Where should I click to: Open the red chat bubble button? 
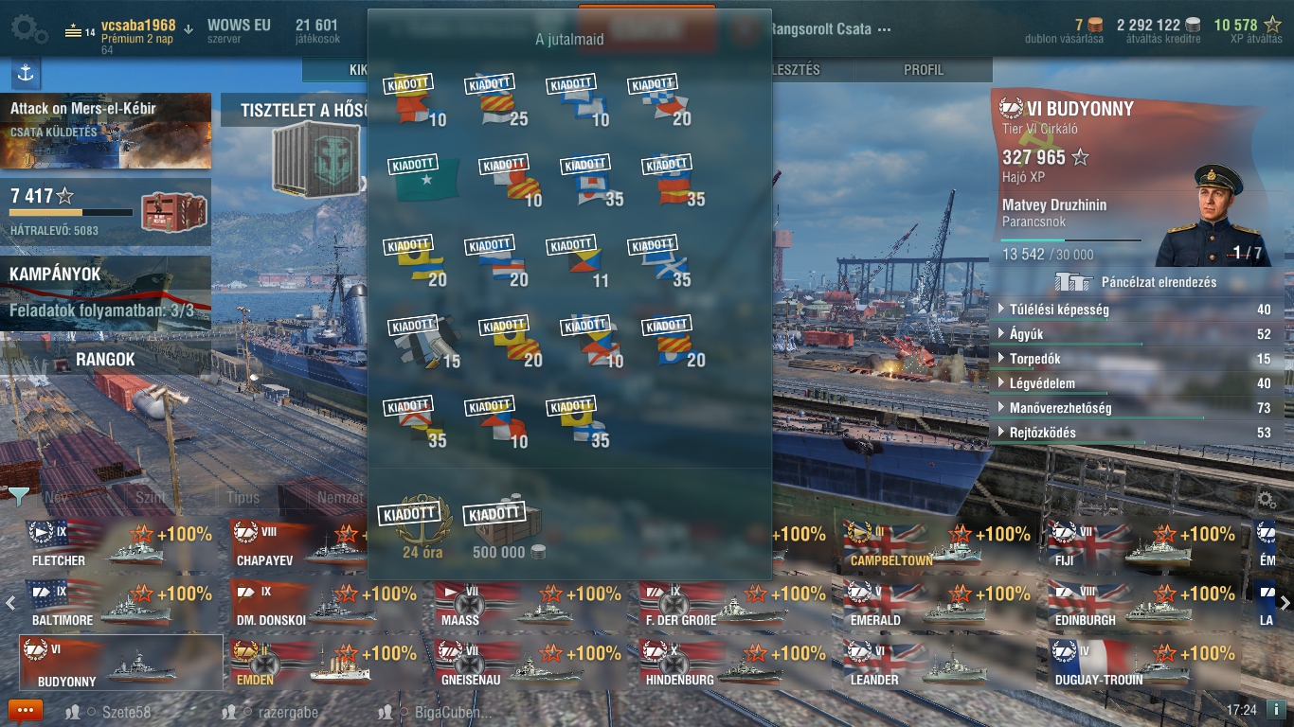tap(25, 711)
